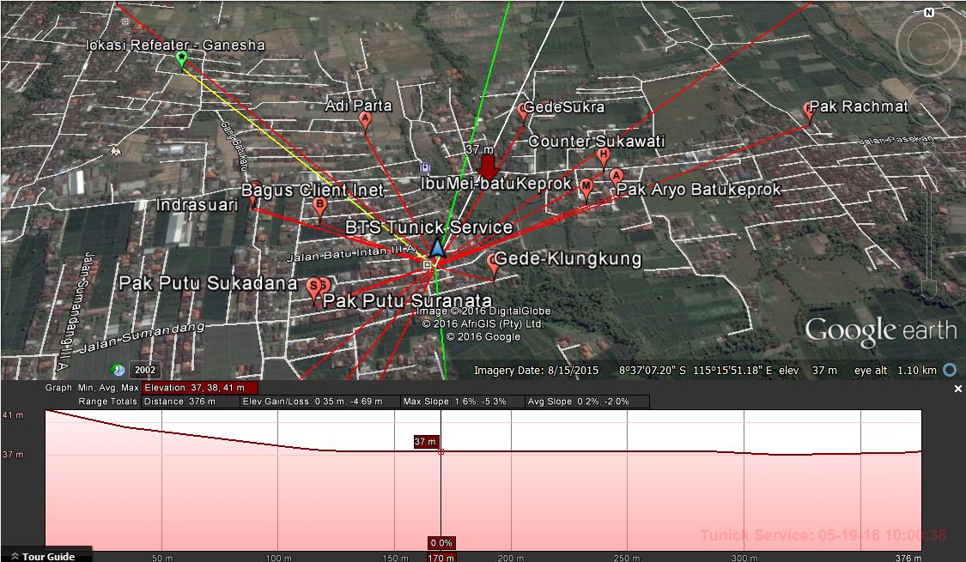Click the Pak Putu Suranata label

click(407, 300)
